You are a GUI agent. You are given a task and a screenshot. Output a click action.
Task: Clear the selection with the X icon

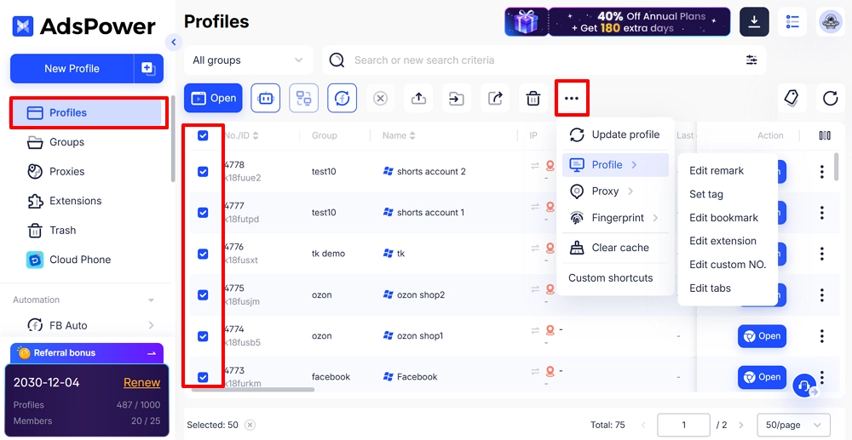coord(250,425)
